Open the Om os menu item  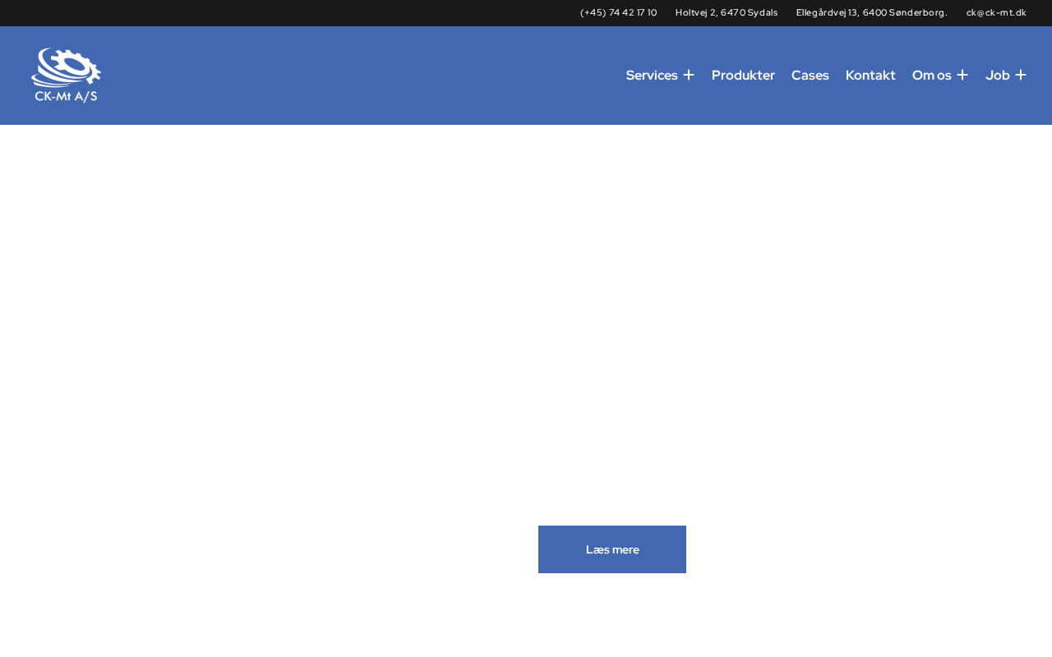click(932, 75)
